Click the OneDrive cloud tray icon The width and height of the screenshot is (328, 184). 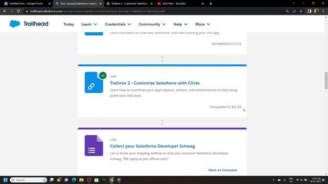tap(279, 180)
